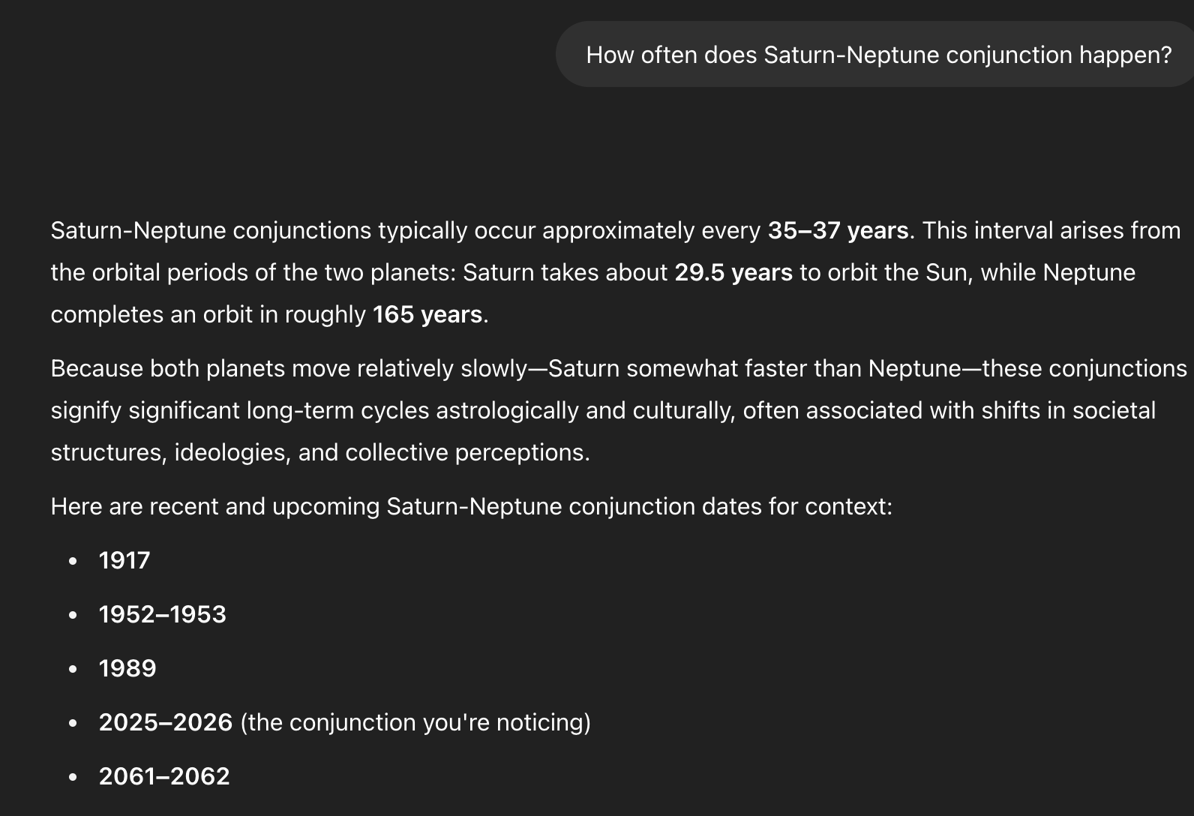This screenshot has width=1194, height=816.
Task: Select the "1952–1953" list item
Action: coord(162,614)
